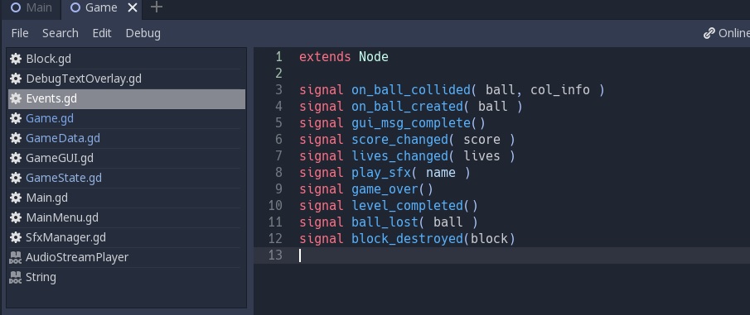Click the gear icon beside GameGUI.gd
Image resolution: width=750 pixels, height=315 pixels.
(16, 158)
